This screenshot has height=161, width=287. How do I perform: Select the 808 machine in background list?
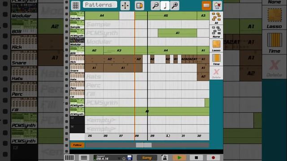24,26
